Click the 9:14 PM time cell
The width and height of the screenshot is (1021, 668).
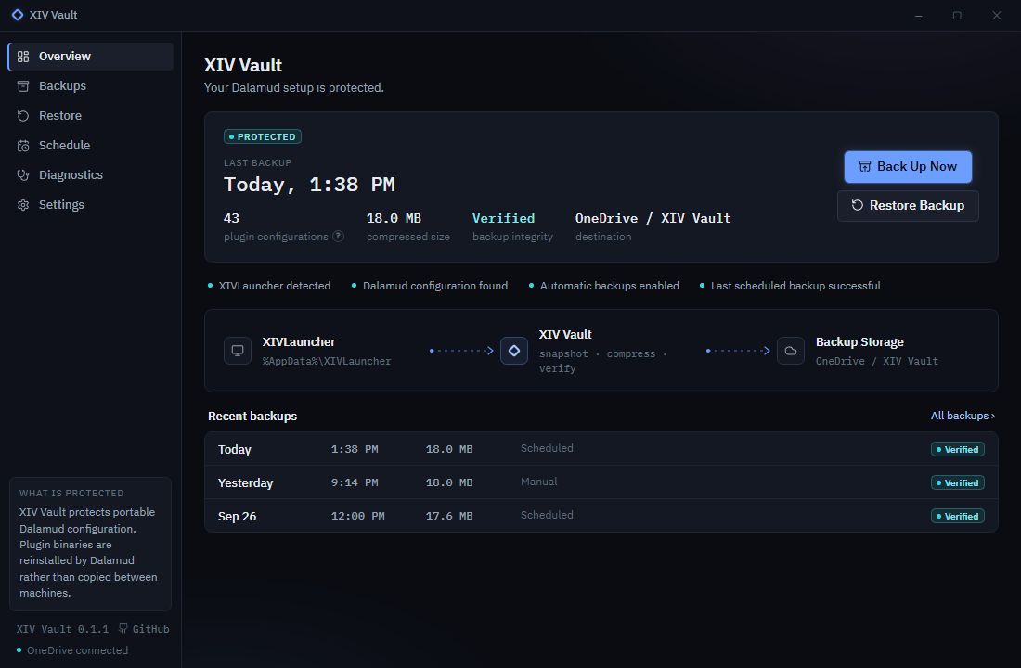pos(355,482)
